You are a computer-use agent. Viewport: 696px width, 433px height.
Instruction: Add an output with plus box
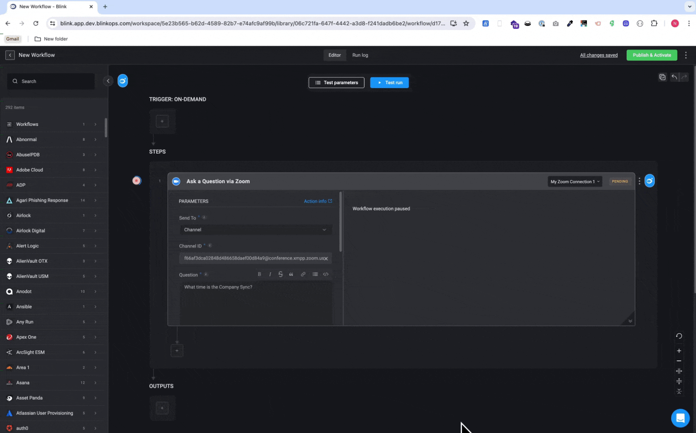pyautogui.click(x=162, y=408)
